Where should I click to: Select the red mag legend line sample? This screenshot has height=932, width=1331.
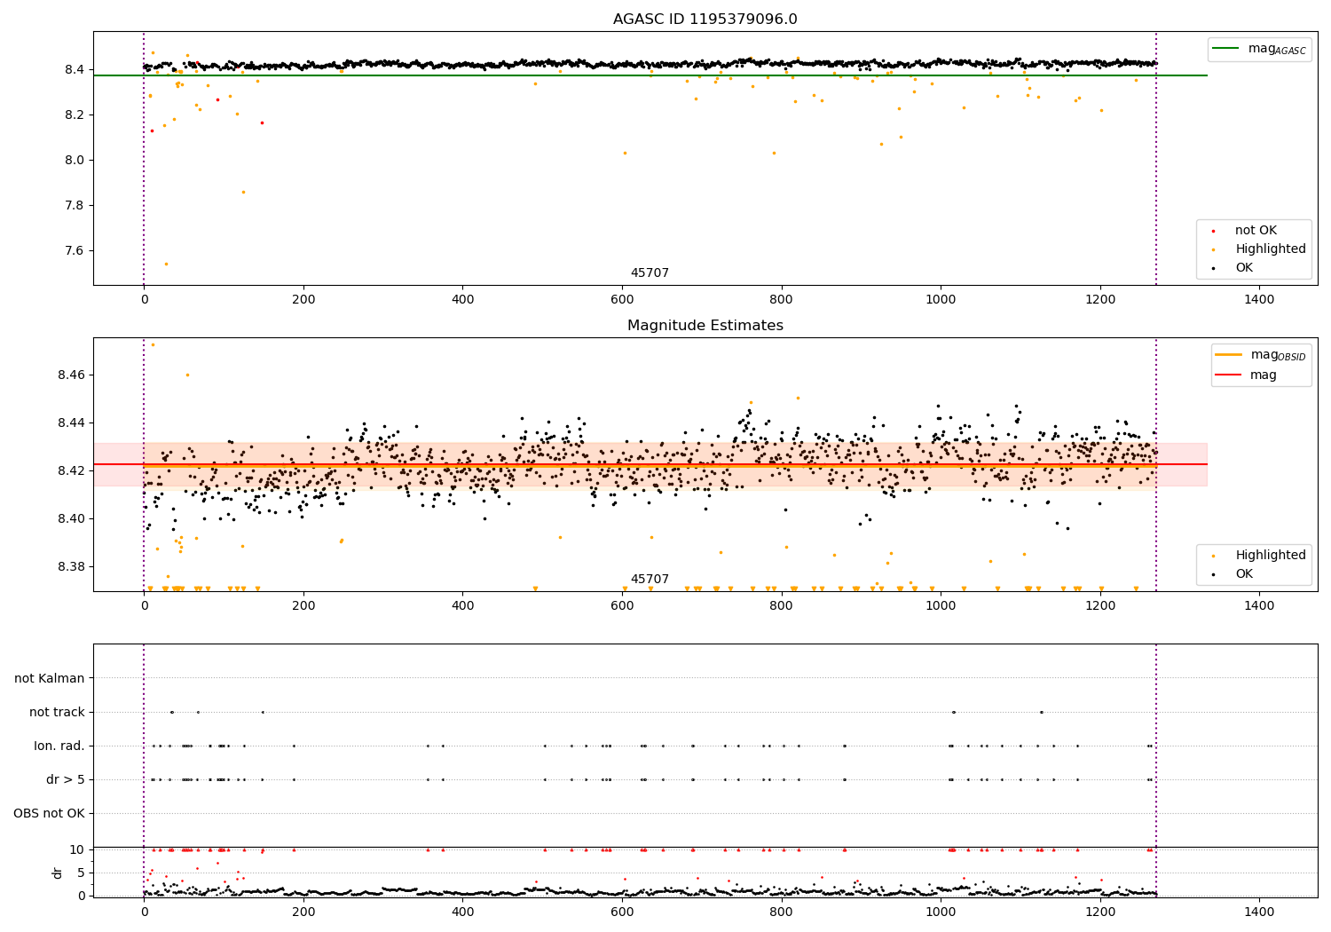[x=1229, y=375]
